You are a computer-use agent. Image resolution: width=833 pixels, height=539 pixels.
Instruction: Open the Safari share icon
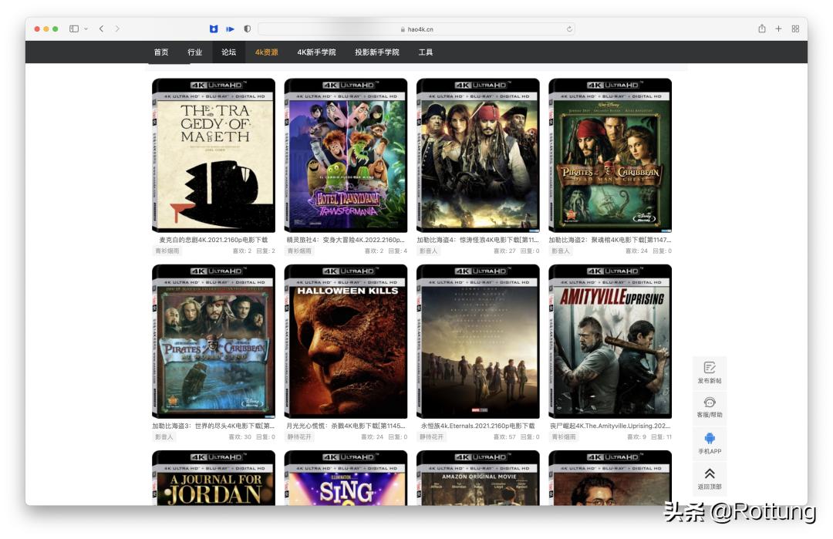762,29
